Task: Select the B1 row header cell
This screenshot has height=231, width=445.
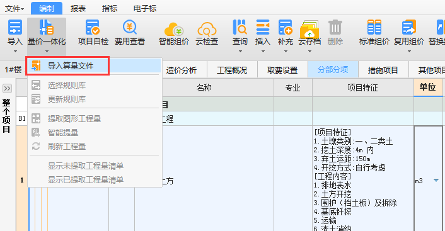Action: 22,118
